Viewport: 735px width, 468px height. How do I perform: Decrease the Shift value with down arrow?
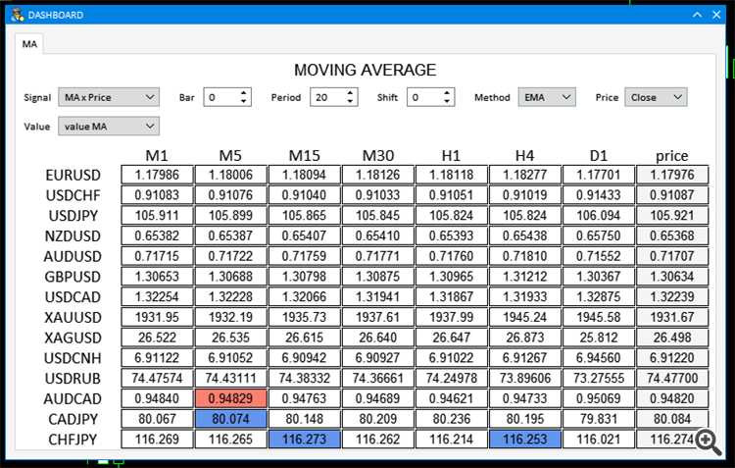pos(447,101)
